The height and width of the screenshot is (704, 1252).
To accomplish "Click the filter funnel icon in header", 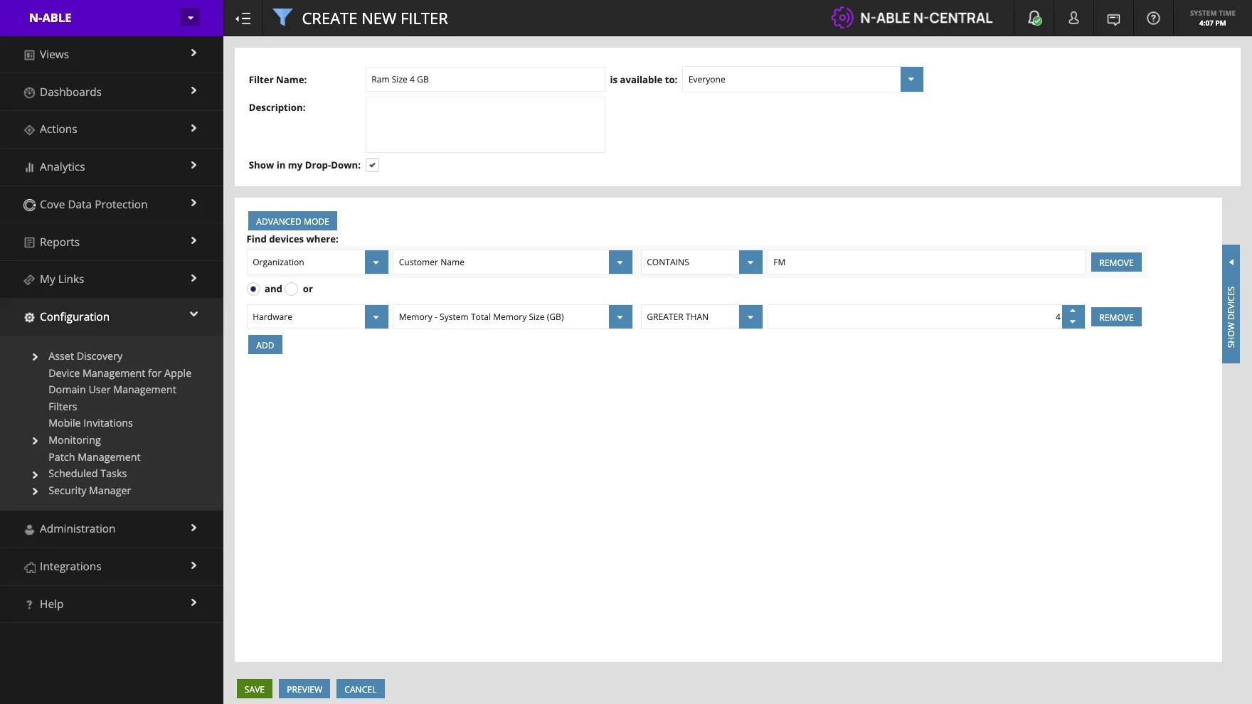I will pyautogui.click(x=282, y=18).
